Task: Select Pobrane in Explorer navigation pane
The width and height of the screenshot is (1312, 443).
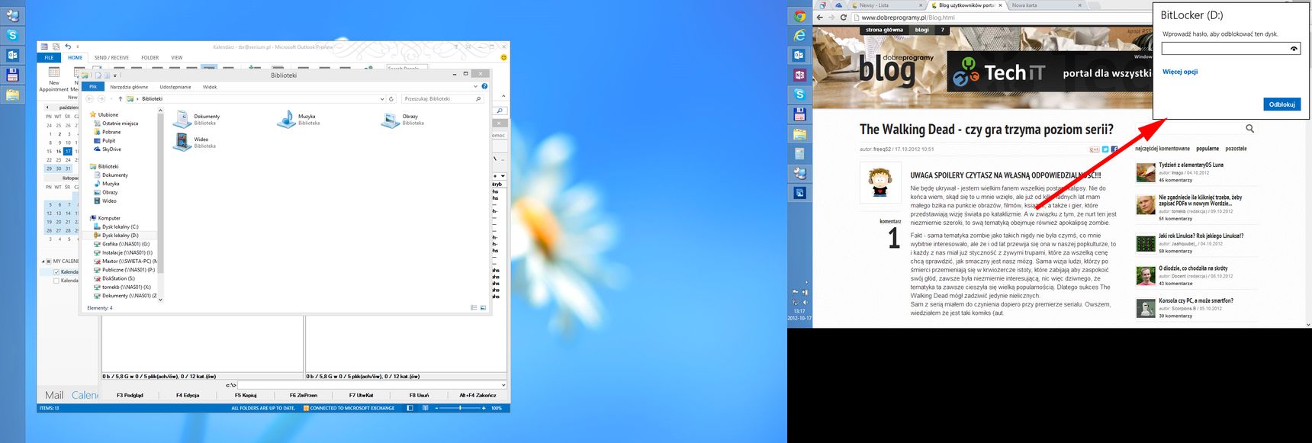Action: tap(111, 132)
